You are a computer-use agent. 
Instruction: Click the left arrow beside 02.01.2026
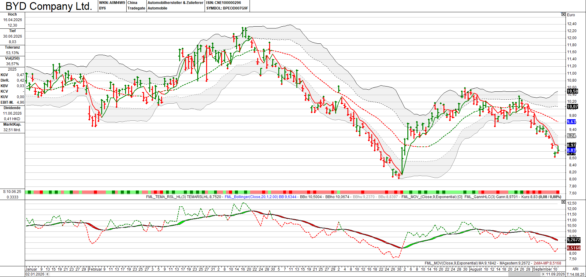pos(47,274)
